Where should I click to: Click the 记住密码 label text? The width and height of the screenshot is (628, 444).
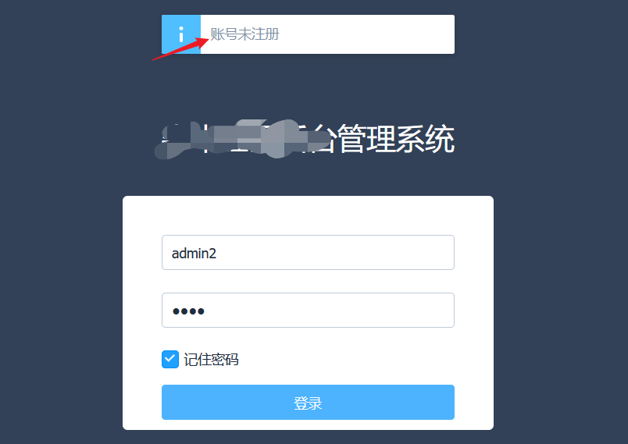pos(211,360)
